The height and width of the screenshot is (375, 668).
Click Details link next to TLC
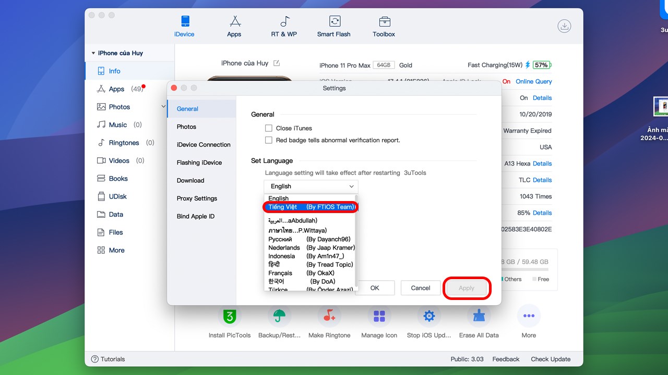pos(542,180)
